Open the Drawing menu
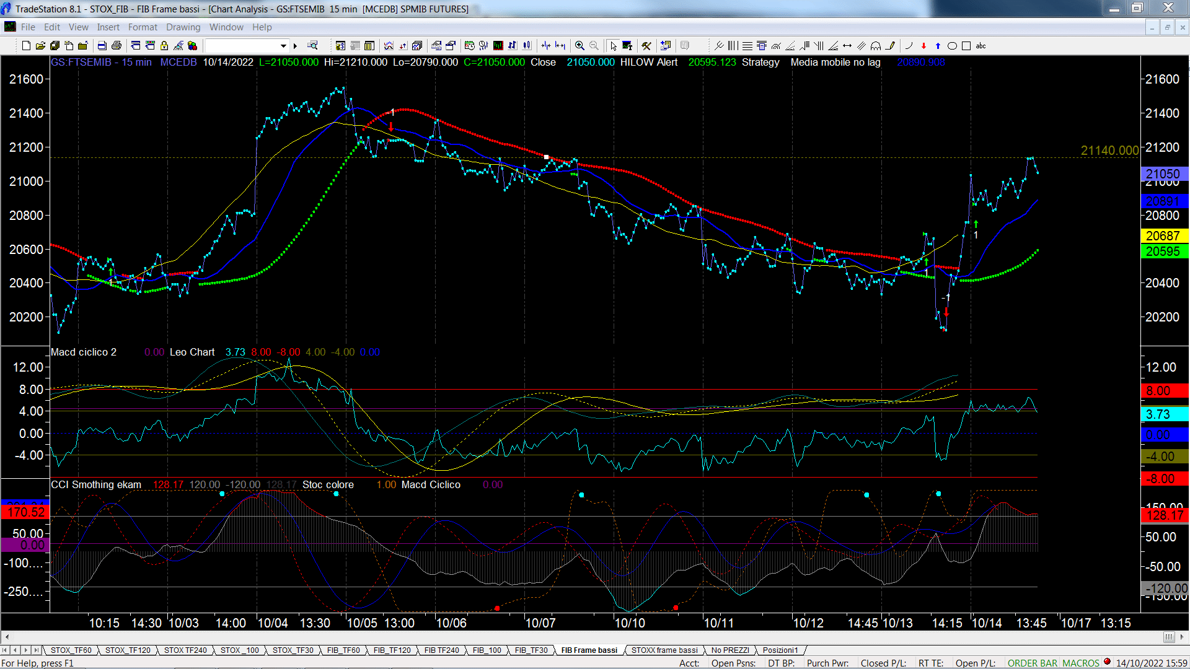Image resolution: width=1190 pixels, height=669 pixels. [183, 27]
